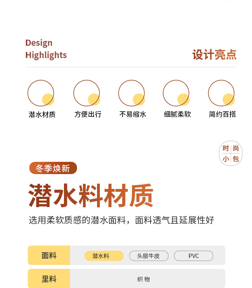Viewport: 252px width, 288px height.
Task: Click the circle icon above 细腻柔软
Action: pyautogui.click(x=176, y=93)
